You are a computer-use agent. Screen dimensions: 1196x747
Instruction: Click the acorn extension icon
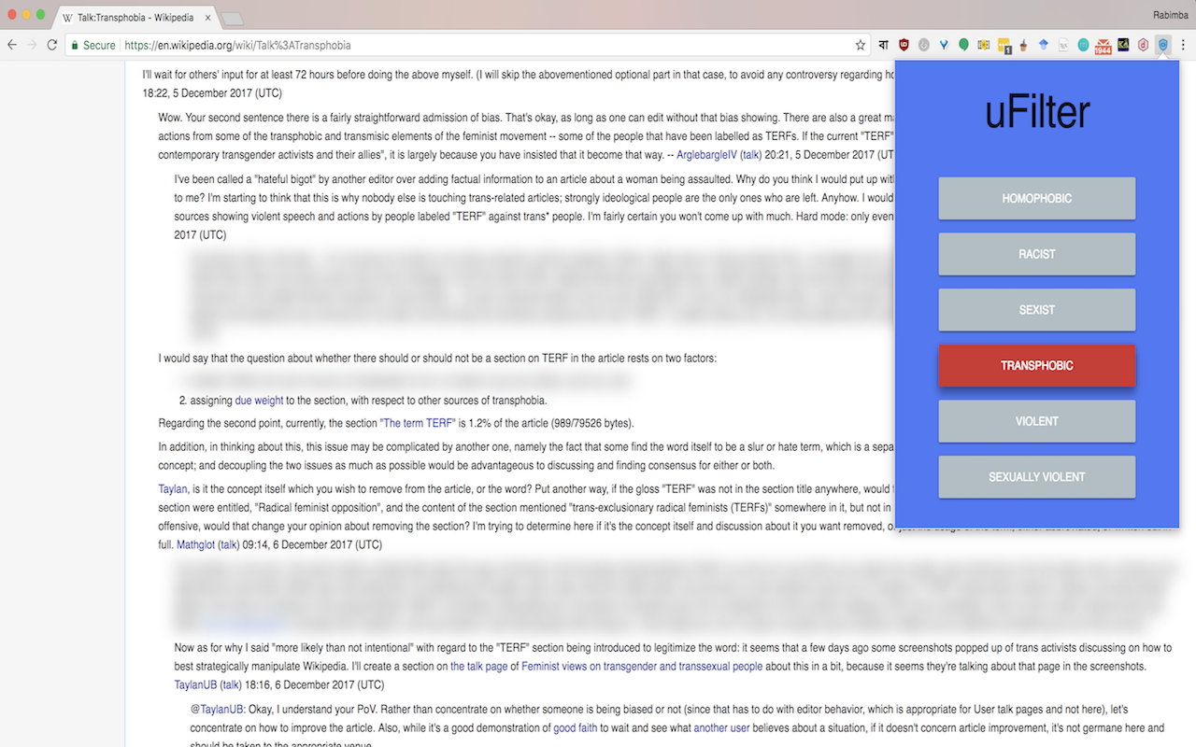click(1024, 45)
